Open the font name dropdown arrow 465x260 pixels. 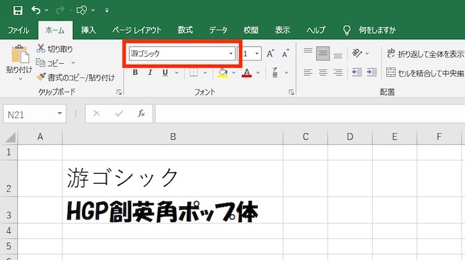coord(231,54)
